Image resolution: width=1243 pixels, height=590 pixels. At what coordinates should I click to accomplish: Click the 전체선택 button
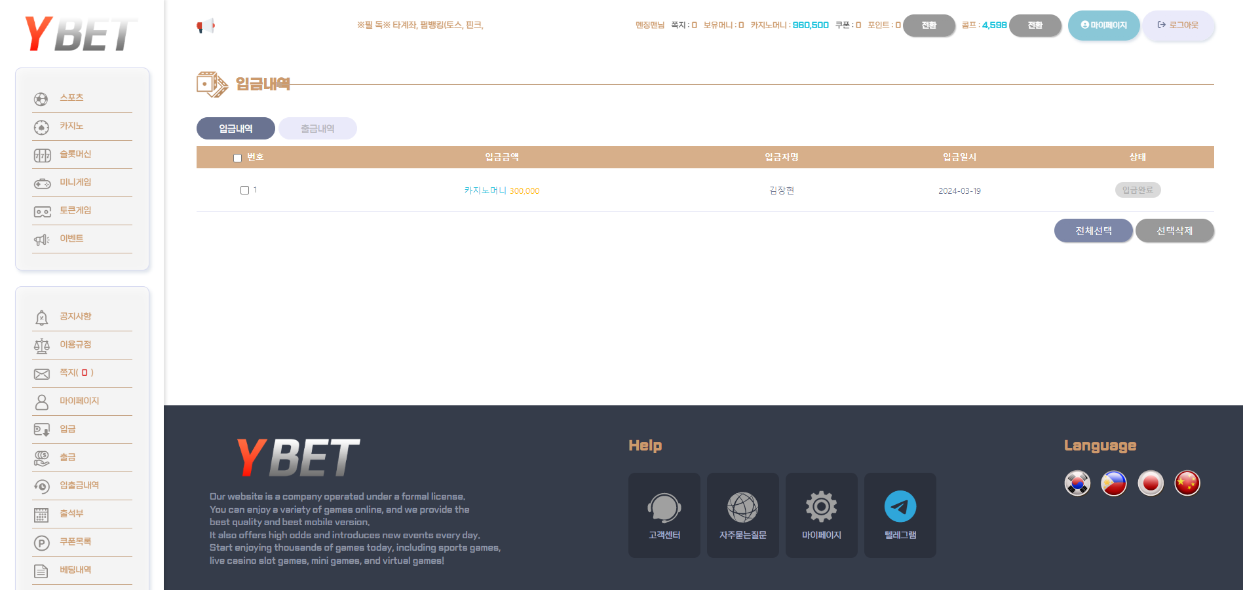click(x=1093, y=230)
